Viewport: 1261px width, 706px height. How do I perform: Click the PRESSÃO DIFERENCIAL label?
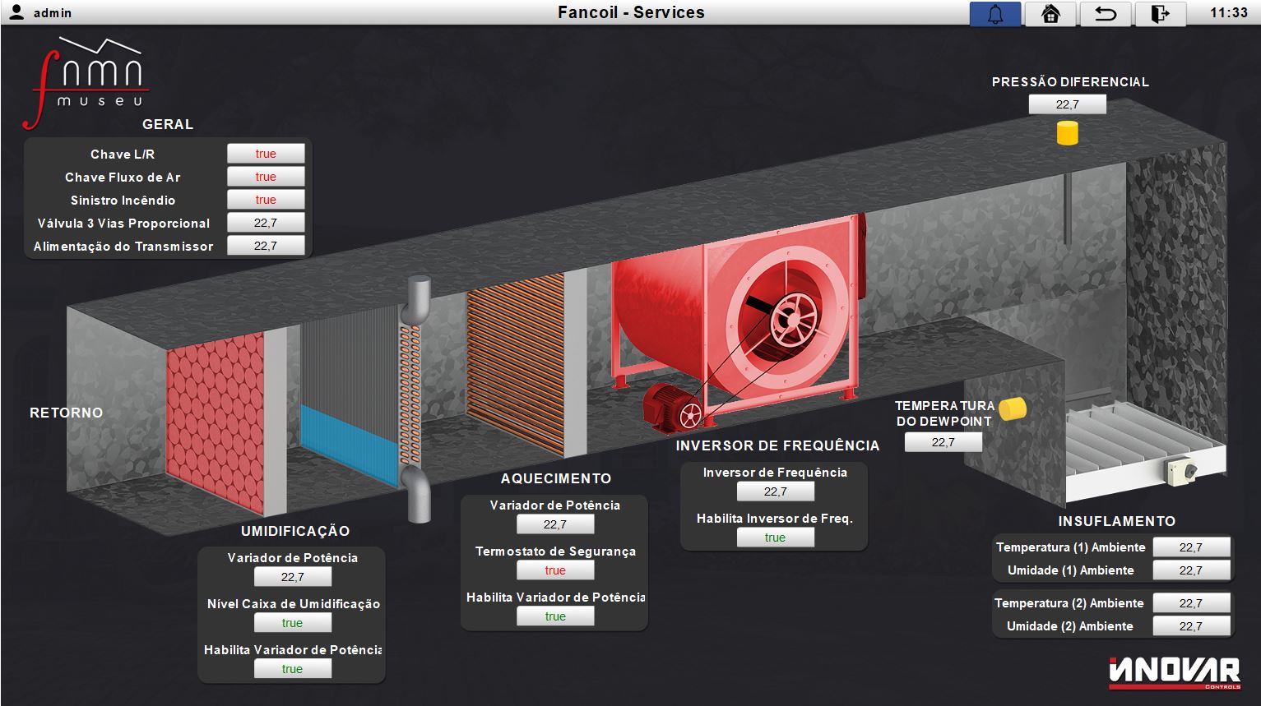point(1070,81)
